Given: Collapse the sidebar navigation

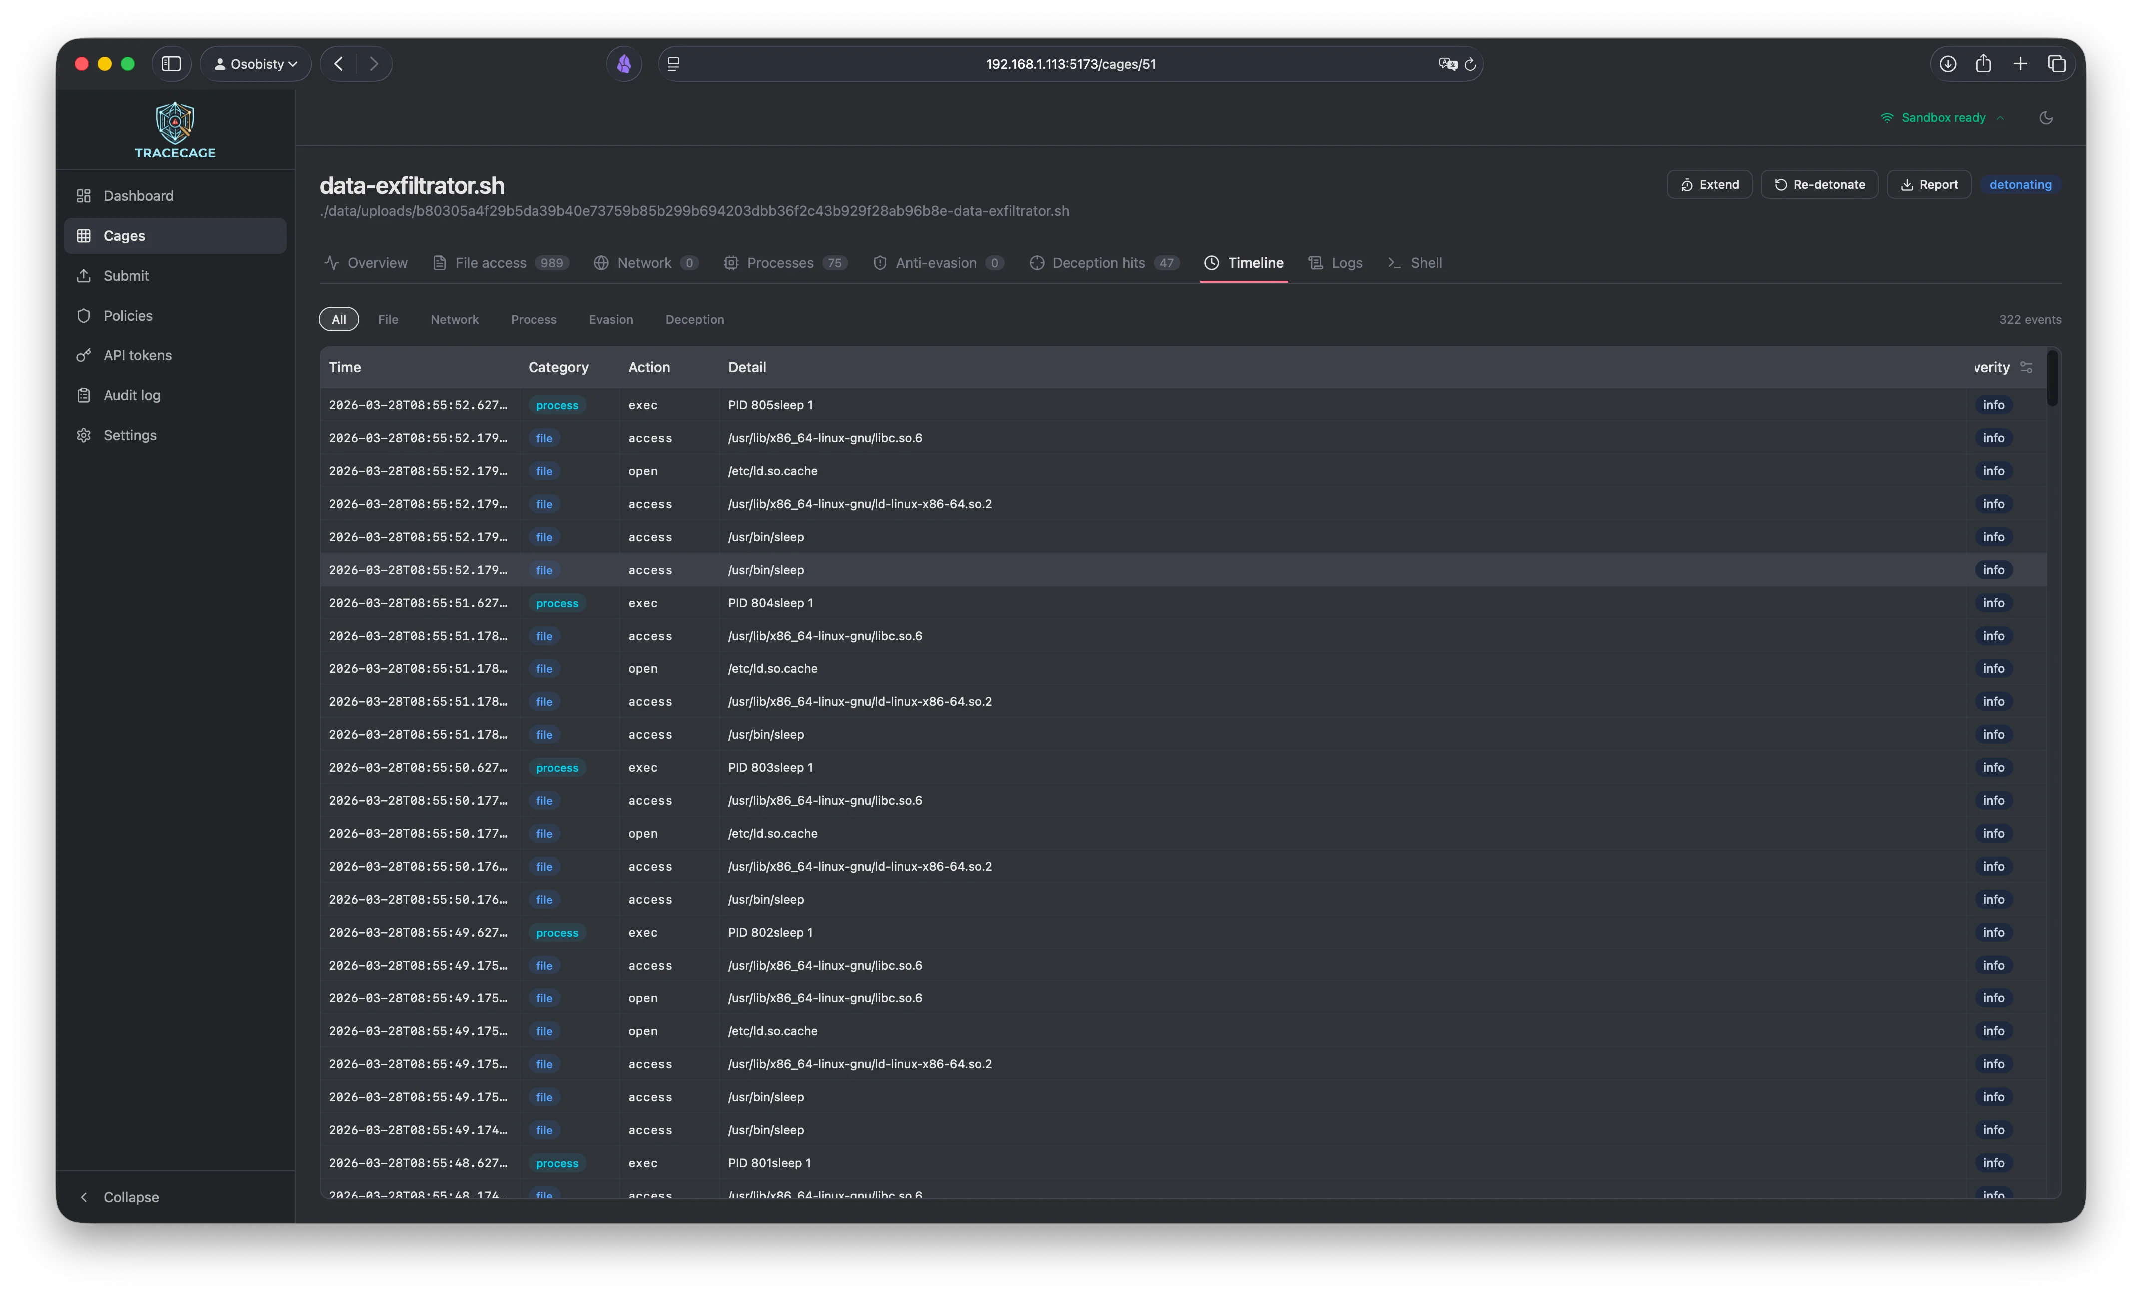Looking at the screenshot, I should pyautogui.click(x=120, y=1197).
